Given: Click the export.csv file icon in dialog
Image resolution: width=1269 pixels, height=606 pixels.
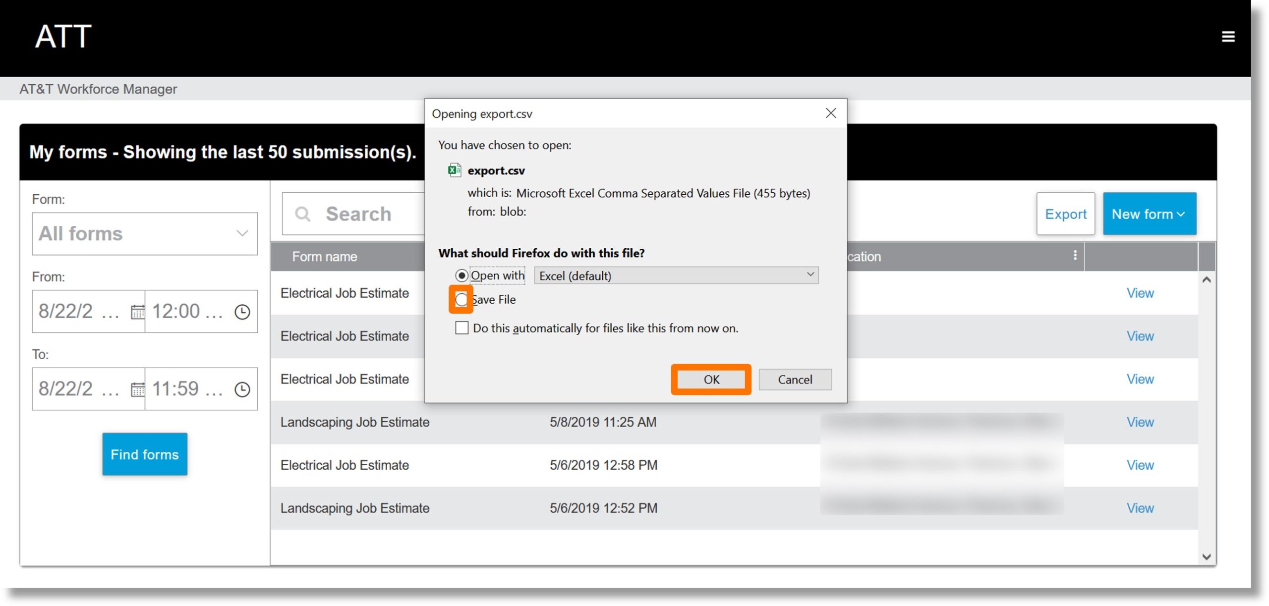Looking at the screenshot, I should tap(455, 170).
